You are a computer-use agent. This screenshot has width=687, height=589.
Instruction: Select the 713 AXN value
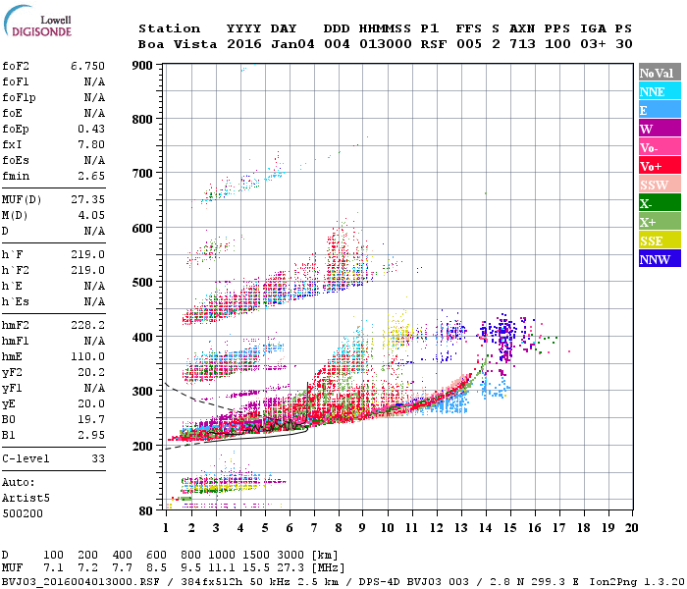pos(522,44)
